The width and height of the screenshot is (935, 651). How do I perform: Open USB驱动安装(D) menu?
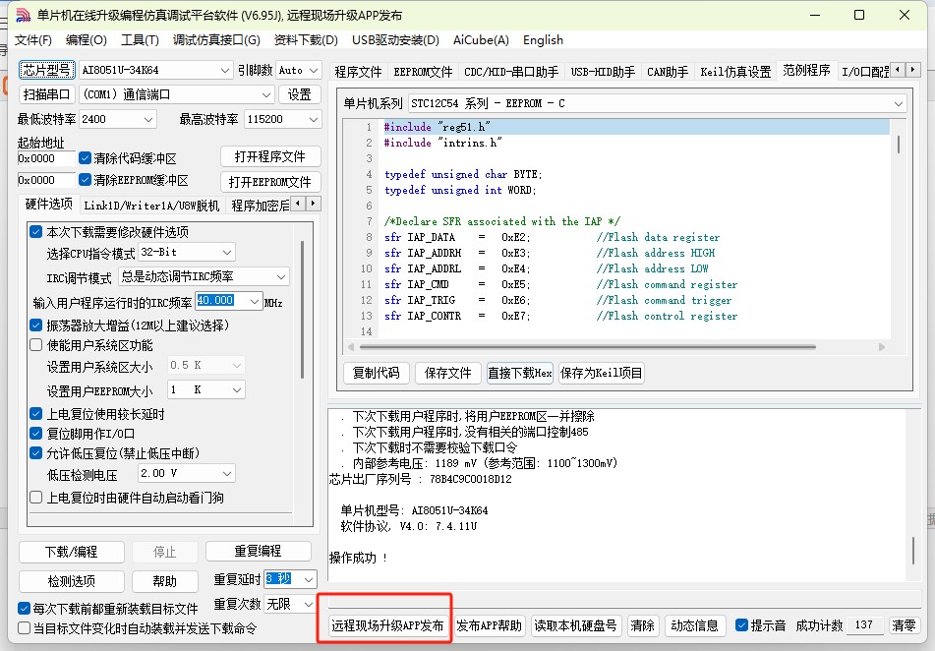395,40
